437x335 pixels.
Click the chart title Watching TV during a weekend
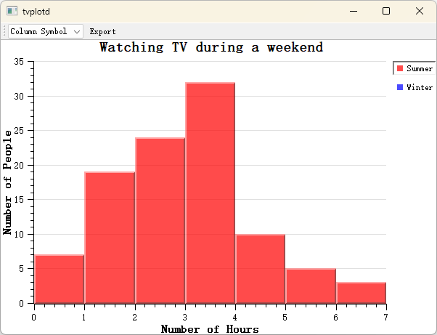(x=211, y=47)
